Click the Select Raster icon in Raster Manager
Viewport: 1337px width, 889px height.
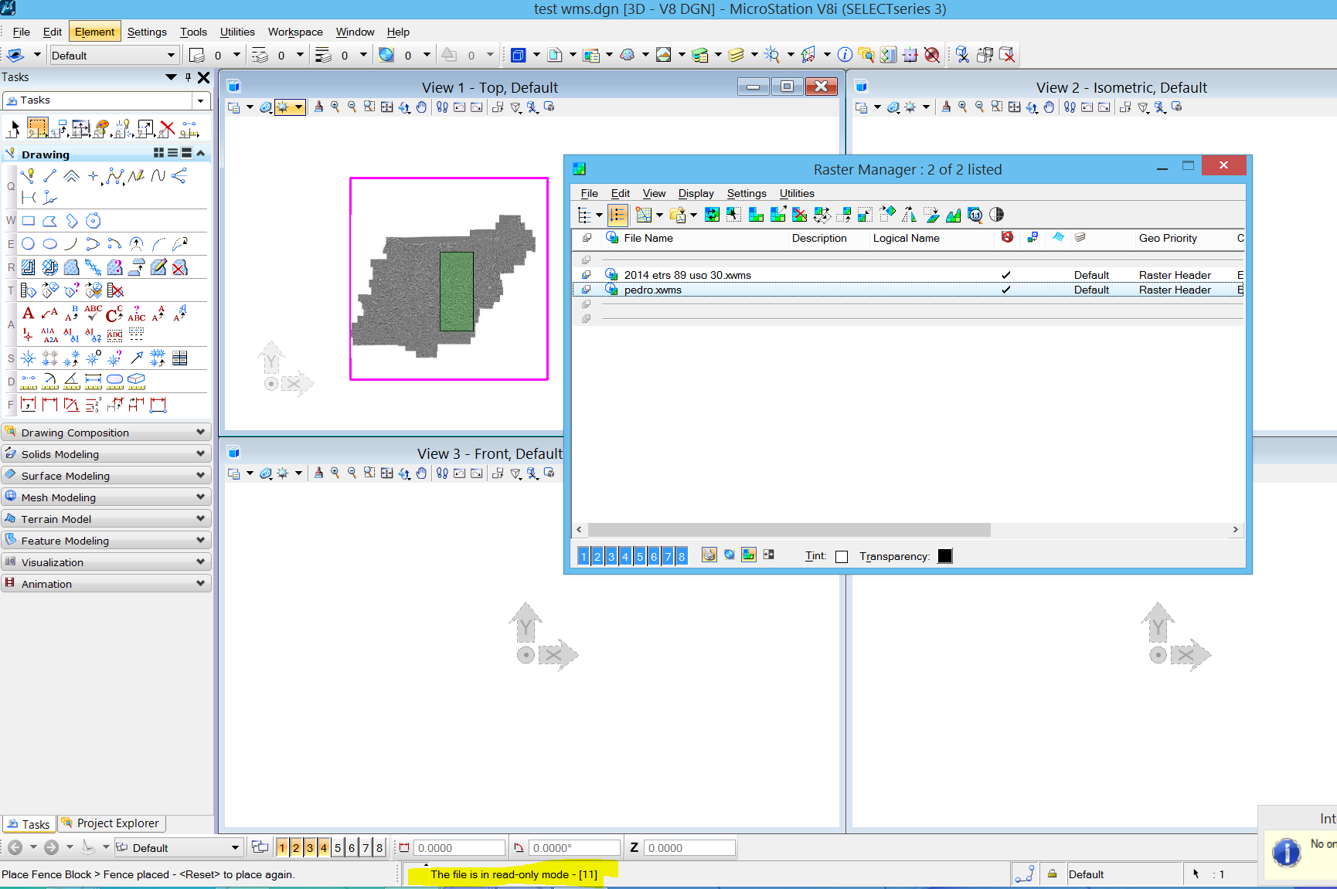click(733, 215)
